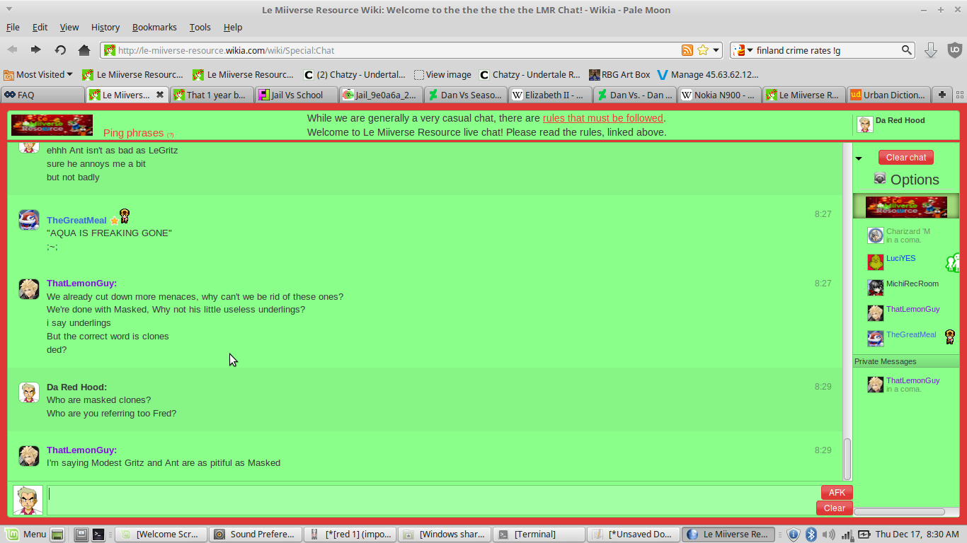This screenshot has width=967, height=543.
Task: Open a new tab with plus button
Action: click(942, 95)
